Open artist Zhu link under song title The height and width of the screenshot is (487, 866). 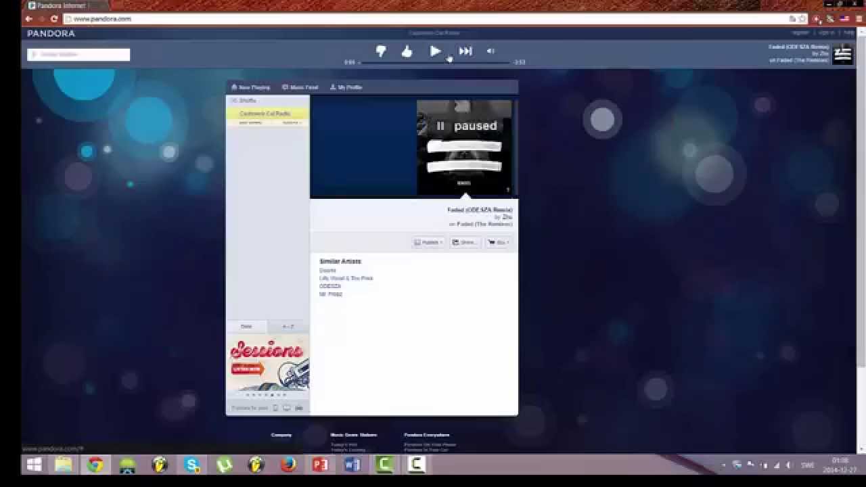click(x=507, y=217)
